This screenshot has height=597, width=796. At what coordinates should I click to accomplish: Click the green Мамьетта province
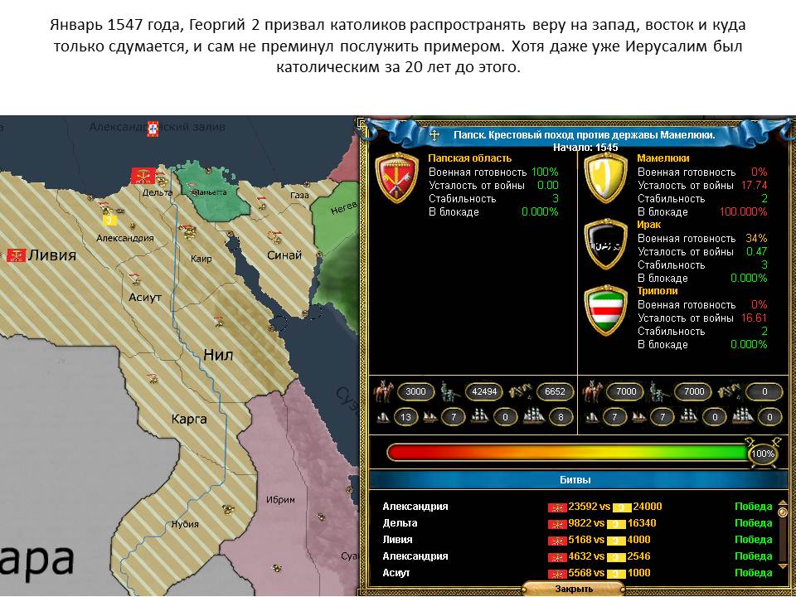(x=213, y=191)
